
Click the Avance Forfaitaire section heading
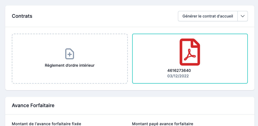33,106
